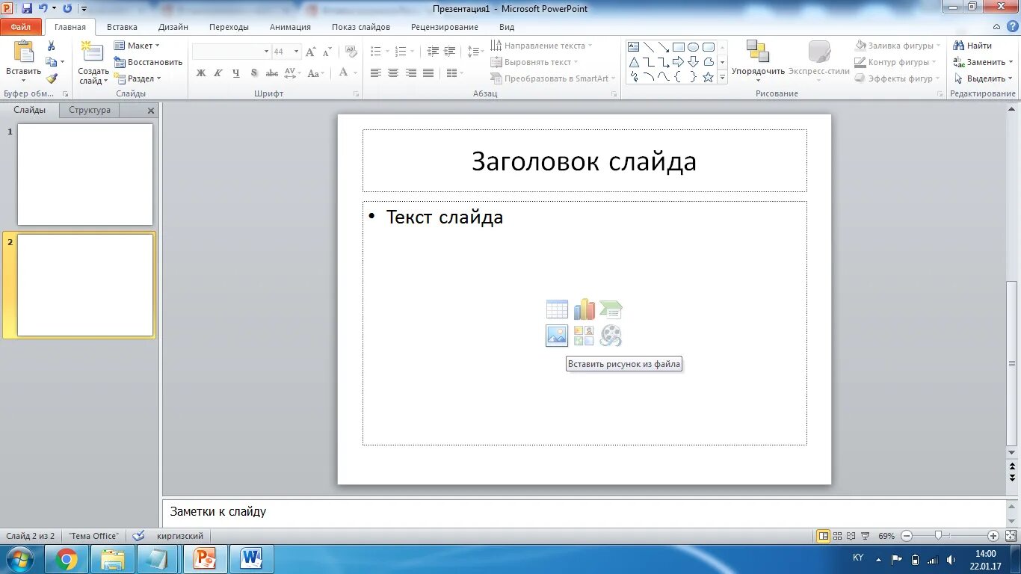
Task: Increase list indent level
Action: pos(449,52)
